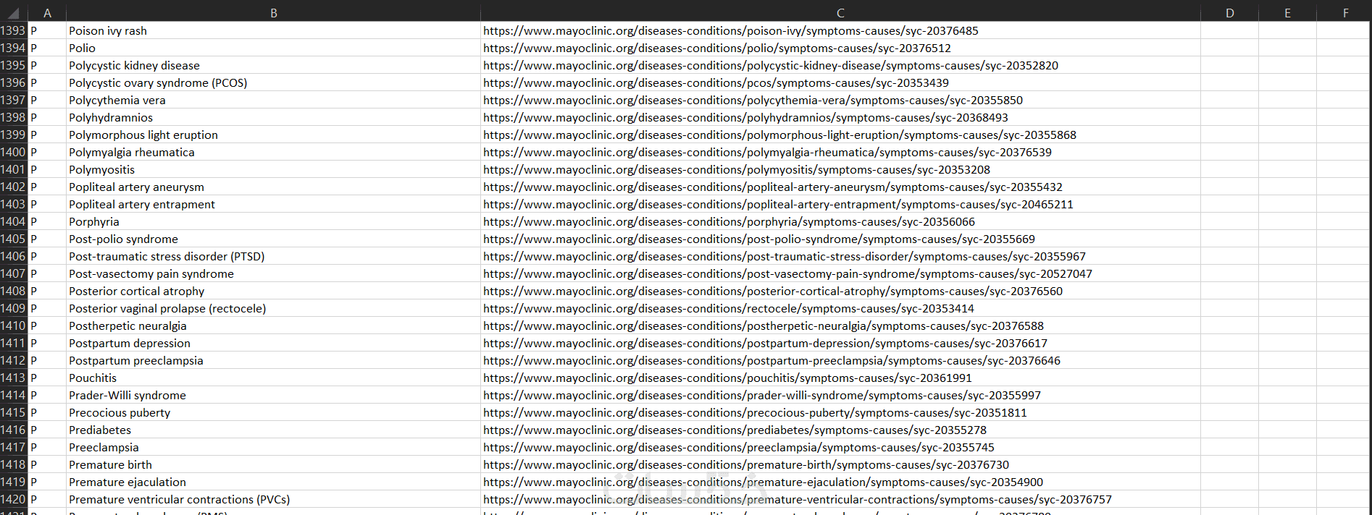Select column D header
Image resolution: width=1372 pixels, height=515 pixels.
1230,13
